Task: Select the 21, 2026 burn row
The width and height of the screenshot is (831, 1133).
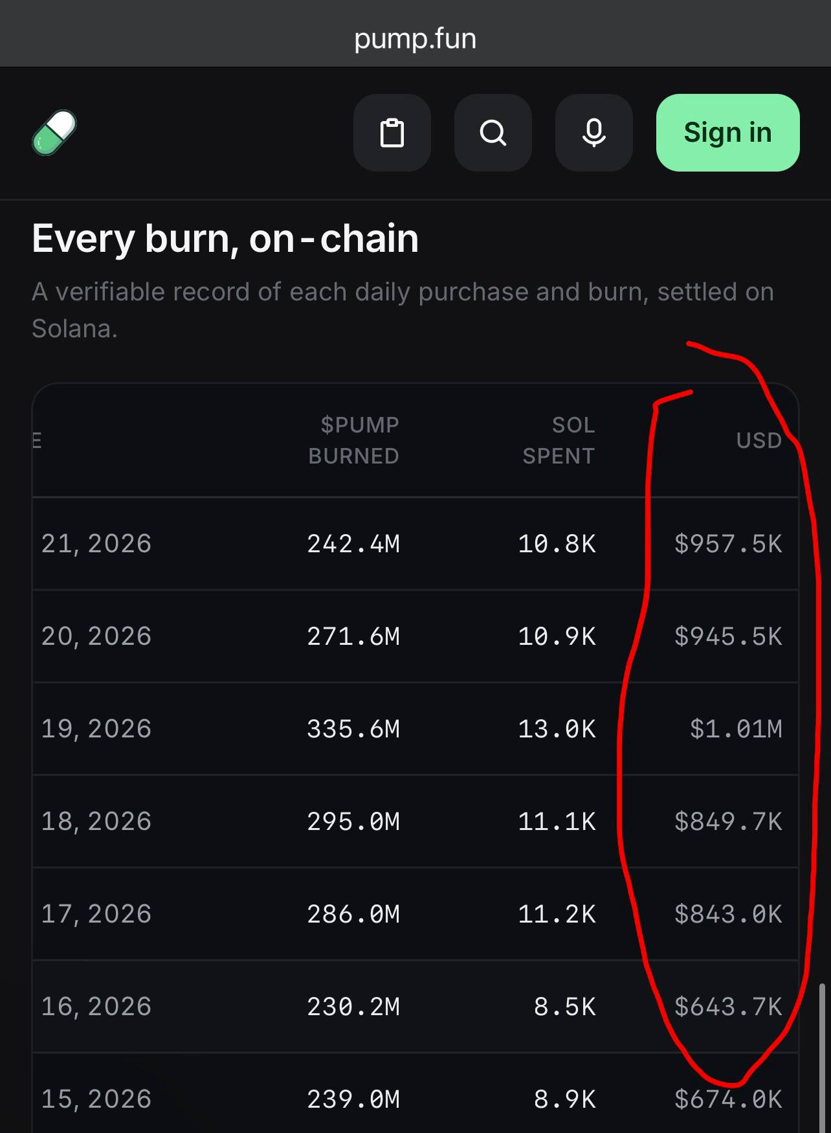Action: coord(415,544)
